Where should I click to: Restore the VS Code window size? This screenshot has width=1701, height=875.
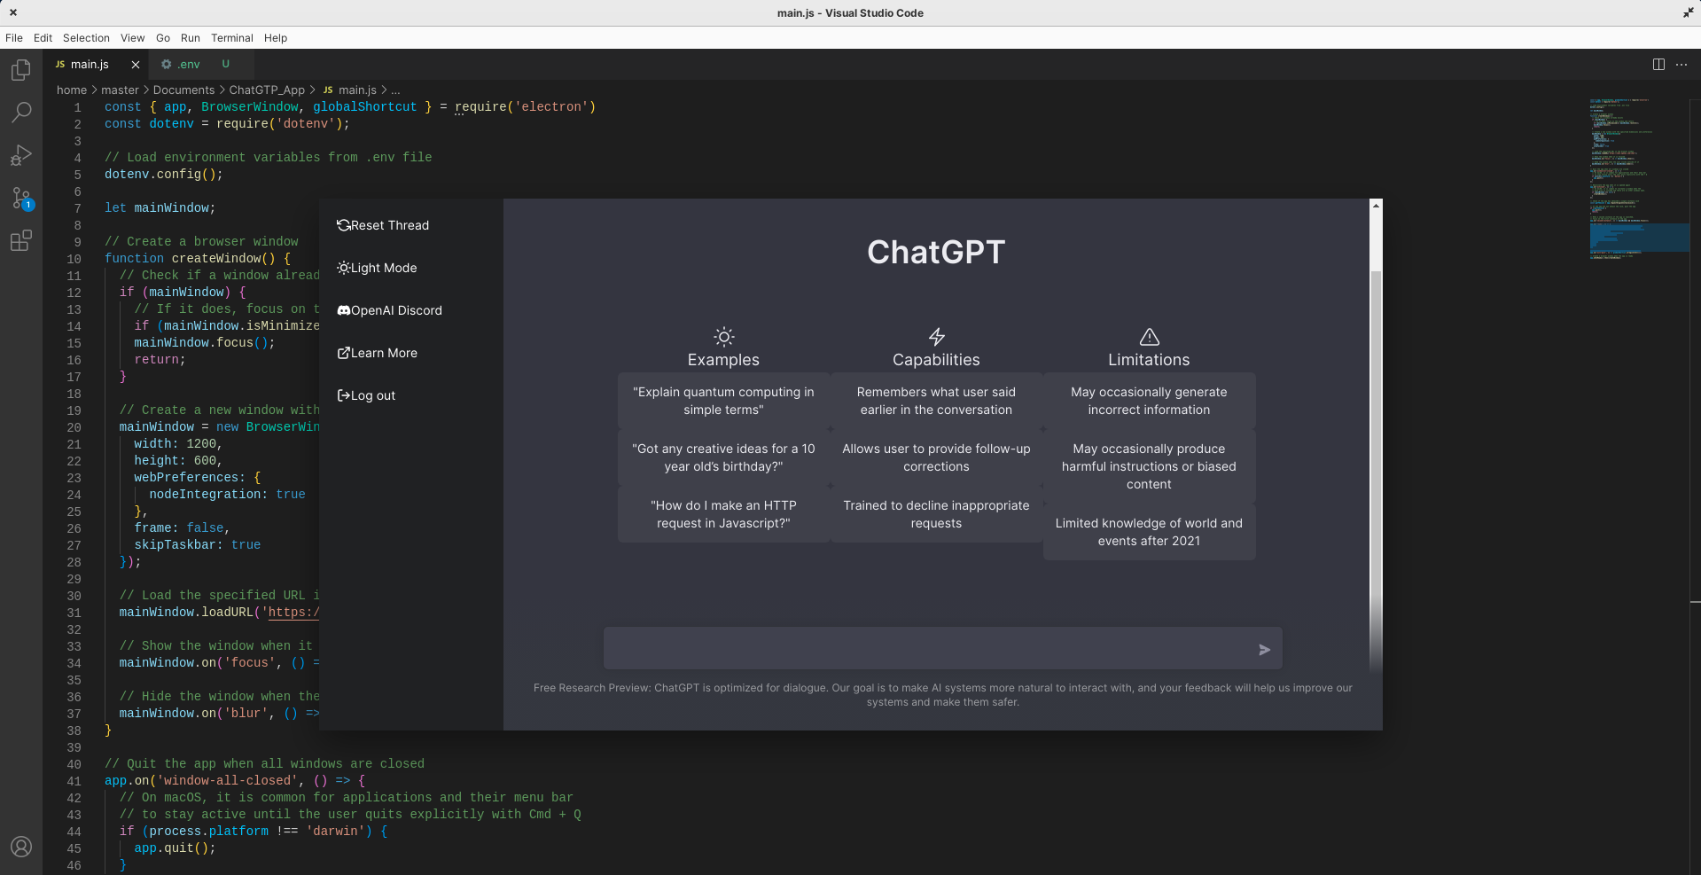[x=1688, y=12]
